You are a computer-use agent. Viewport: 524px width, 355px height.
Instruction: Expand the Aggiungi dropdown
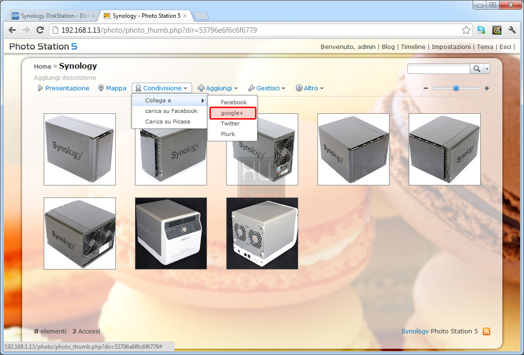(x=218, y=88)
